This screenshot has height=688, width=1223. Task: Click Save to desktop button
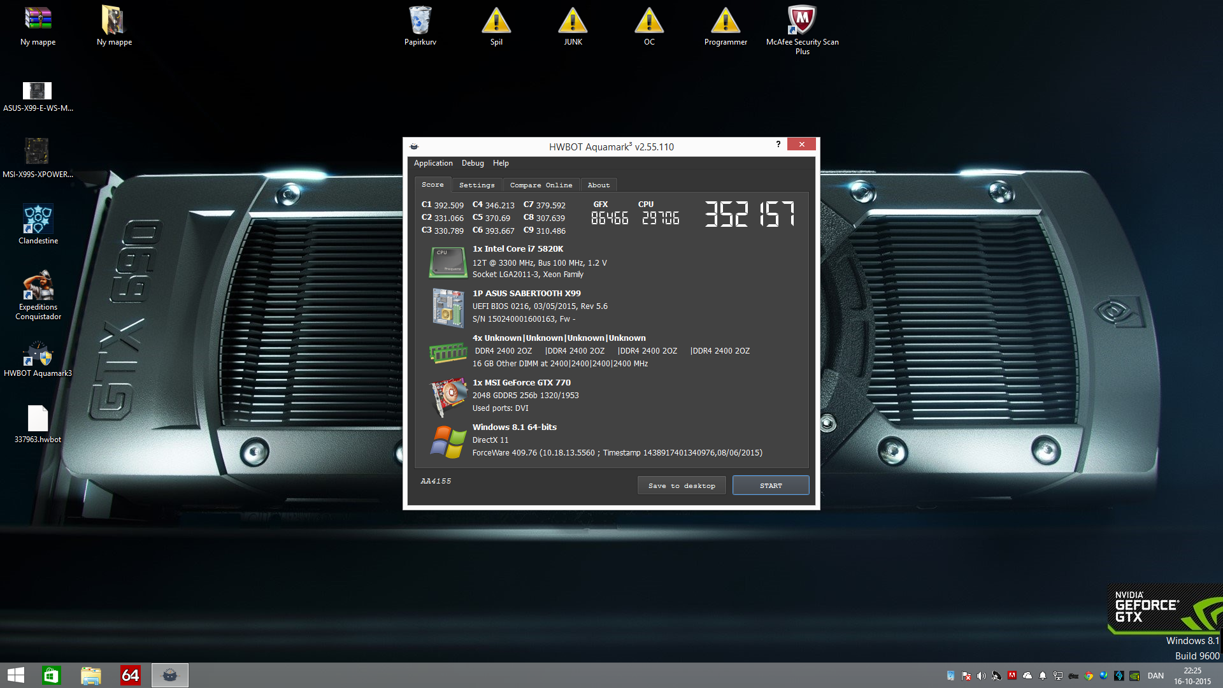tap(682, 485)
